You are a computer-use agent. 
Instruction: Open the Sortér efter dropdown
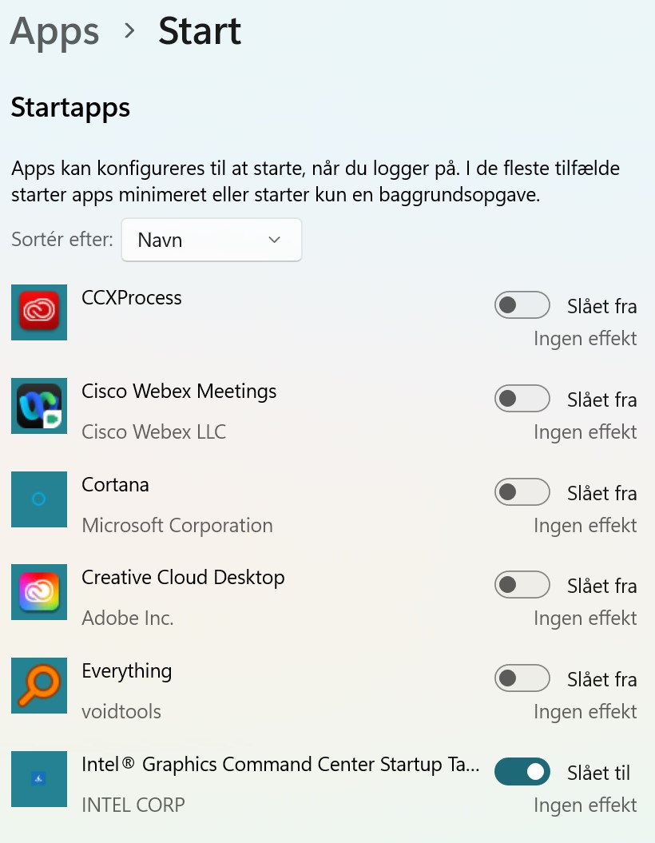tap(211, 240)
